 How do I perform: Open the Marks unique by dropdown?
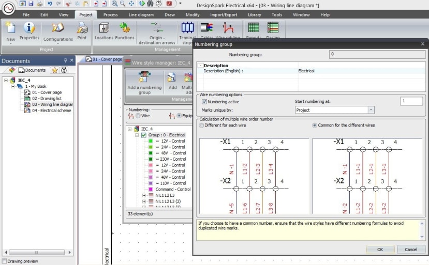point(371,110)
